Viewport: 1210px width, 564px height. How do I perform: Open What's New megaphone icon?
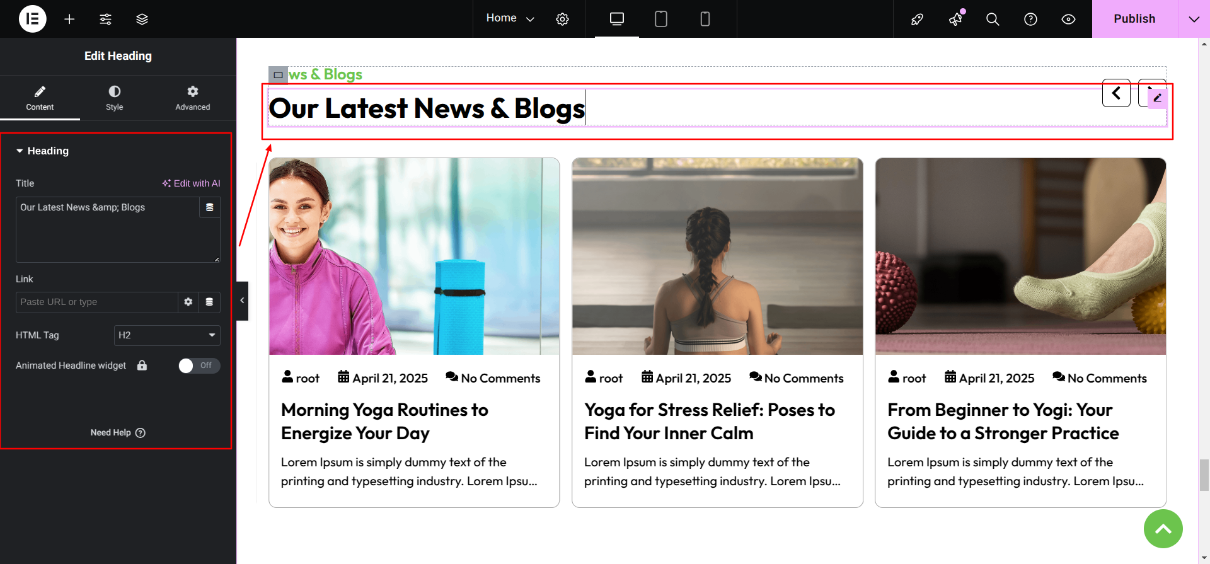[955, 19]
